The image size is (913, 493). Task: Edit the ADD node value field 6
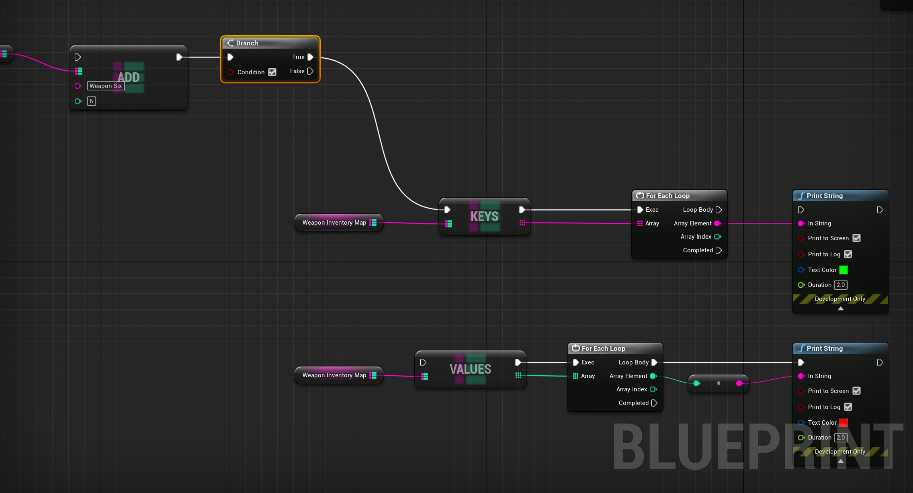pos(92,101)
